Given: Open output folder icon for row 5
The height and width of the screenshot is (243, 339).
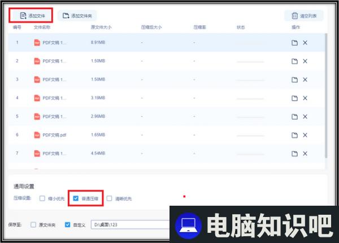Looking at the screenshot, I should click(x=294, y=117).
